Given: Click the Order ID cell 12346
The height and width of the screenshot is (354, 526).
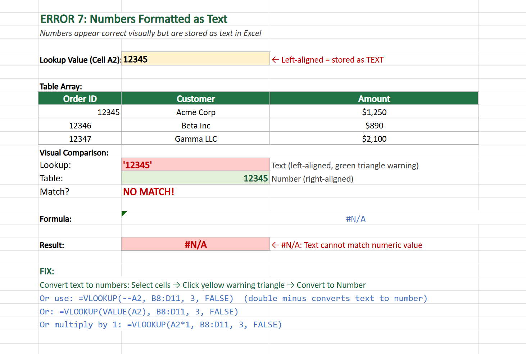Looking at the screenshot, I should 80,125.
